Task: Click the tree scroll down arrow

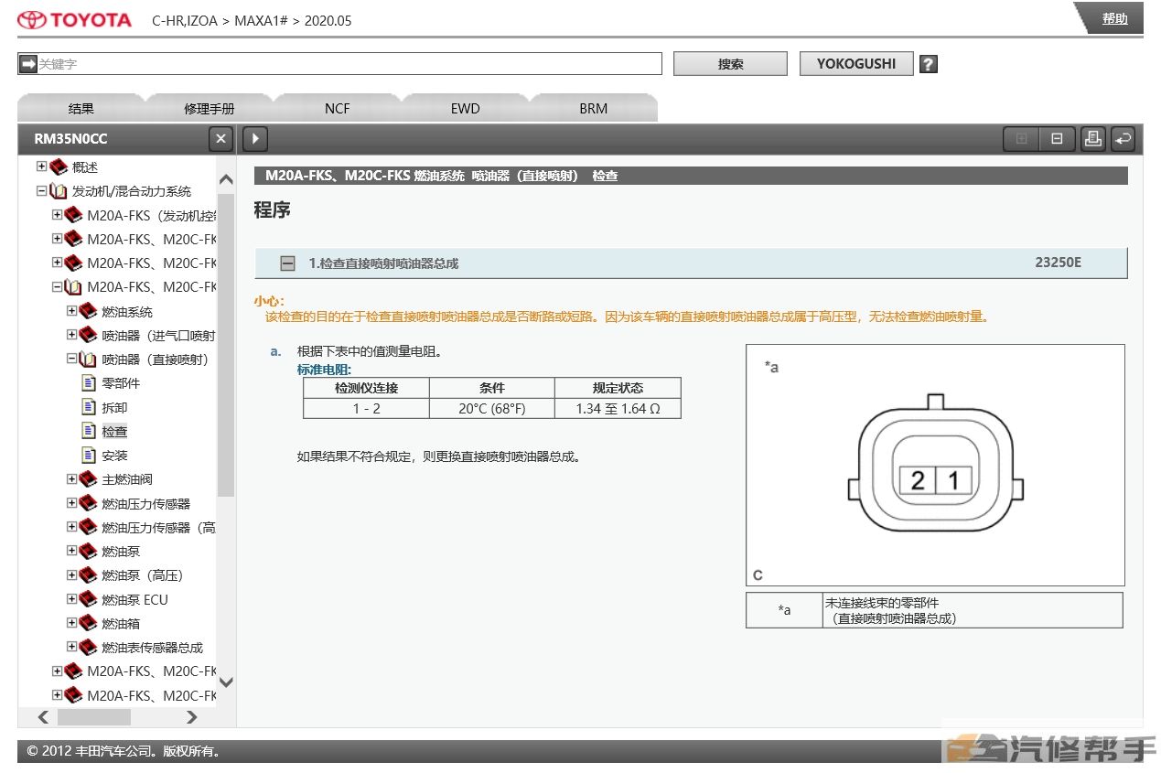Action: 226,682
